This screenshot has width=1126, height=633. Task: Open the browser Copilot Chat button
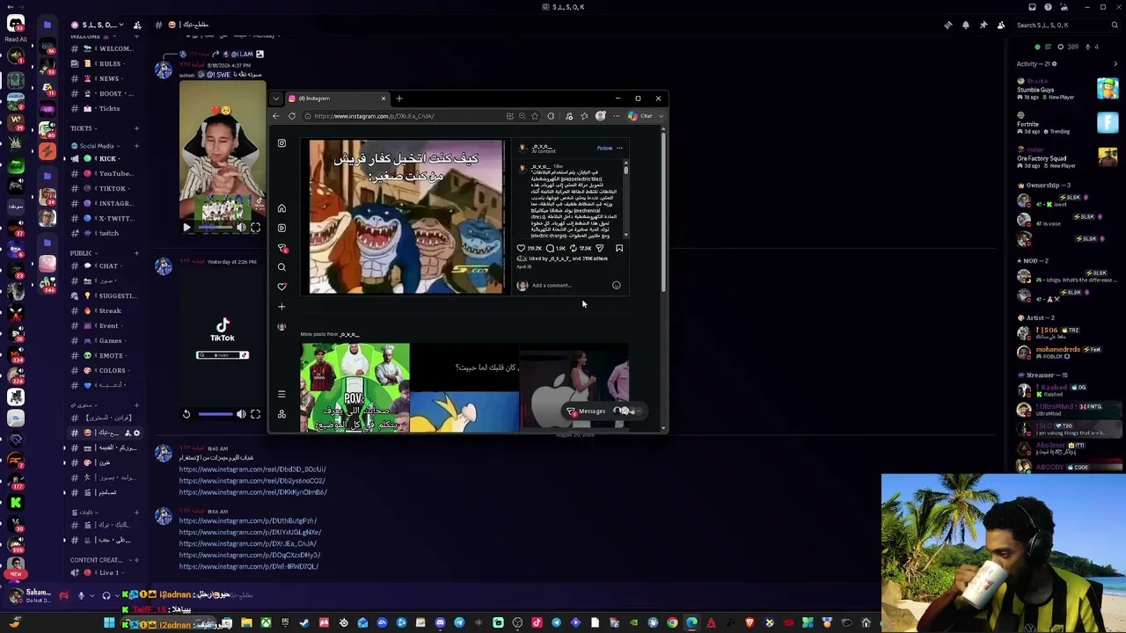coord(640,116)
